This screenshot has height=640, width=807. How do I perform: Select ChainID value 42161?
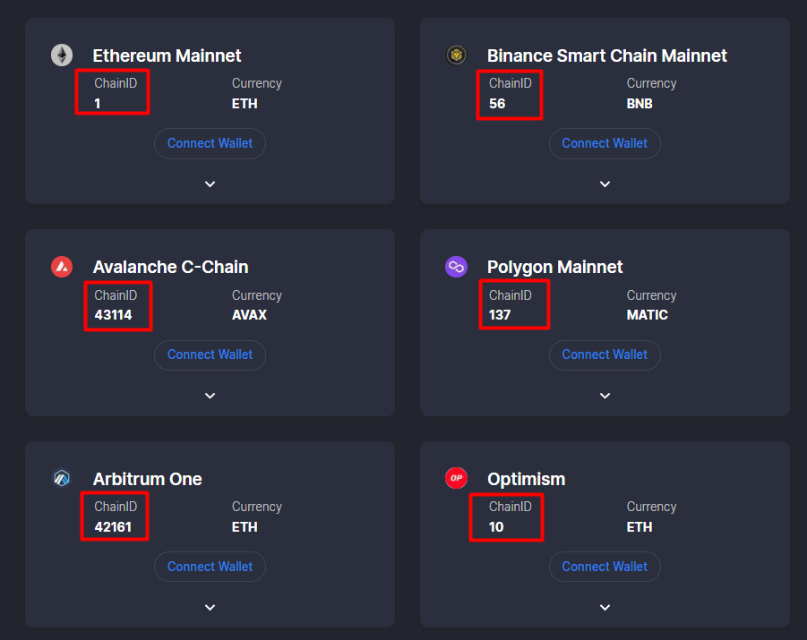click(x=113, y=527)
